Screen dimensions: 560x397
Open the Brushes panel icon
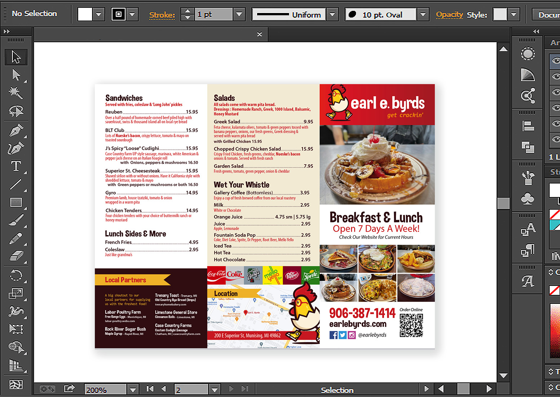coord(528,178)
